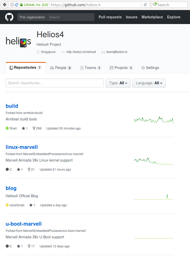190x259 pixels.
Task: Click the link chain icon beside kobol.io
Action: (63, 52)
